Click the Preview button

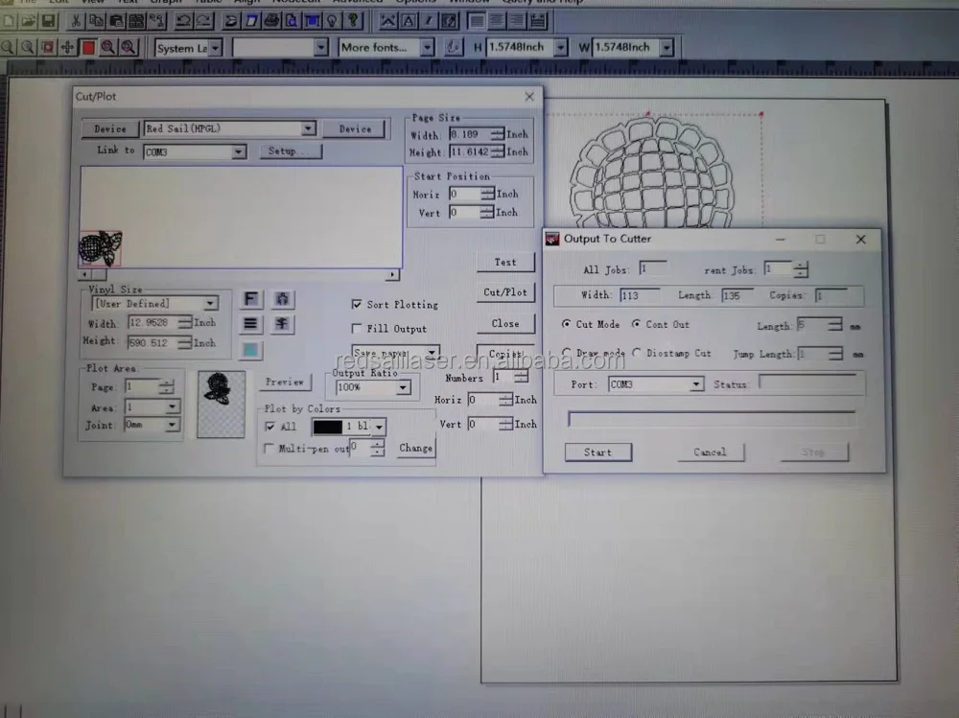click(284, 382)
